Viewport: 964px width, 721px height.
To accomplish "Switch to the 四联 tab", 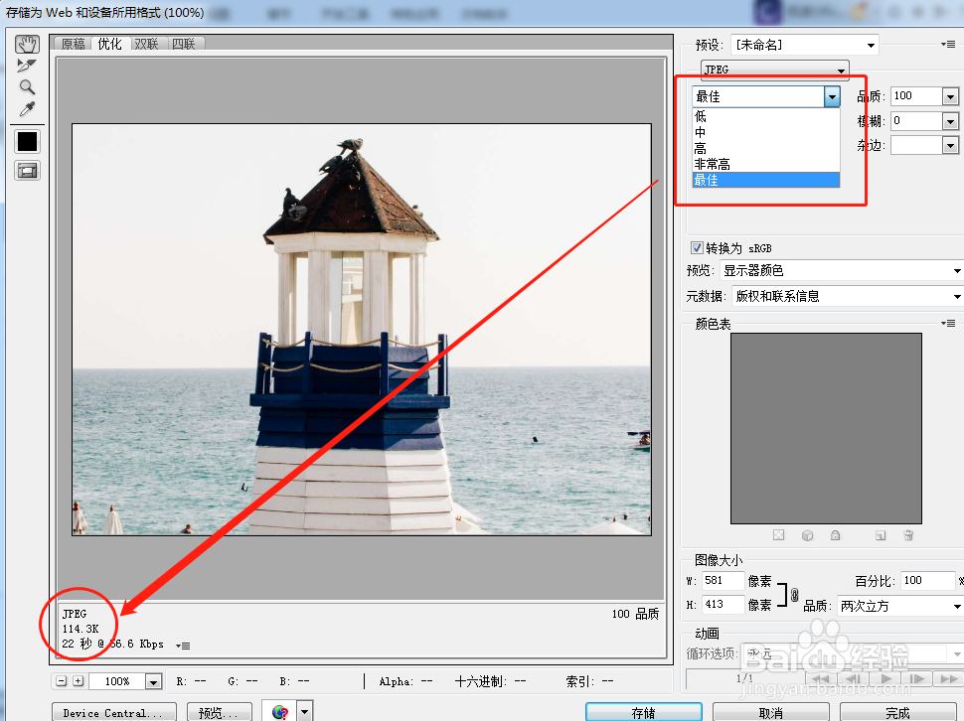I will coord(184,44).
